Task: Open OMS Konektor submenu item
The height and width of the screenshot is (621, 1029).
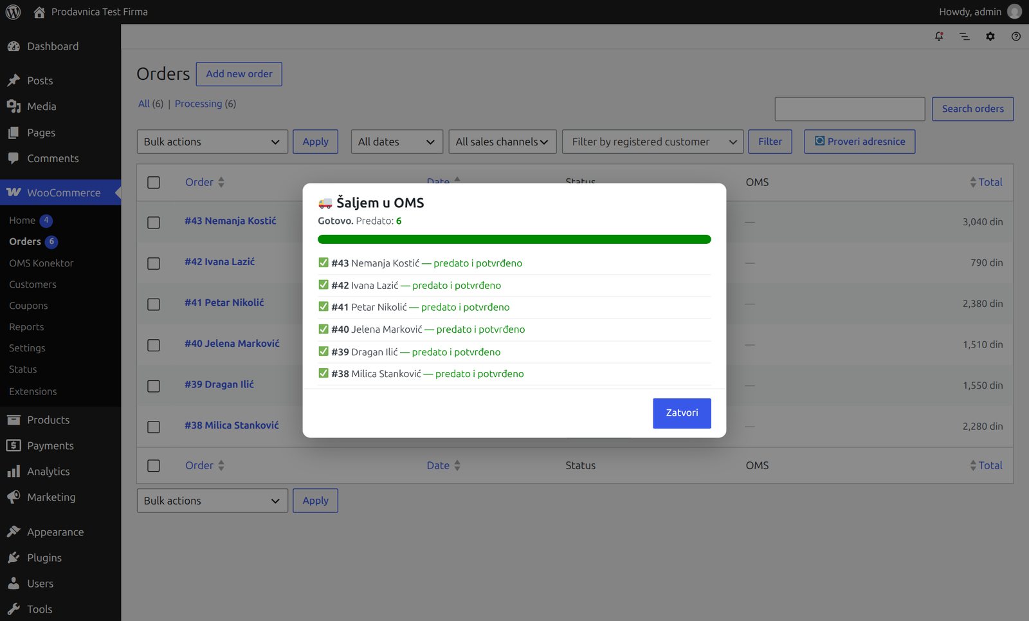Action: click(x=41, y=263)
